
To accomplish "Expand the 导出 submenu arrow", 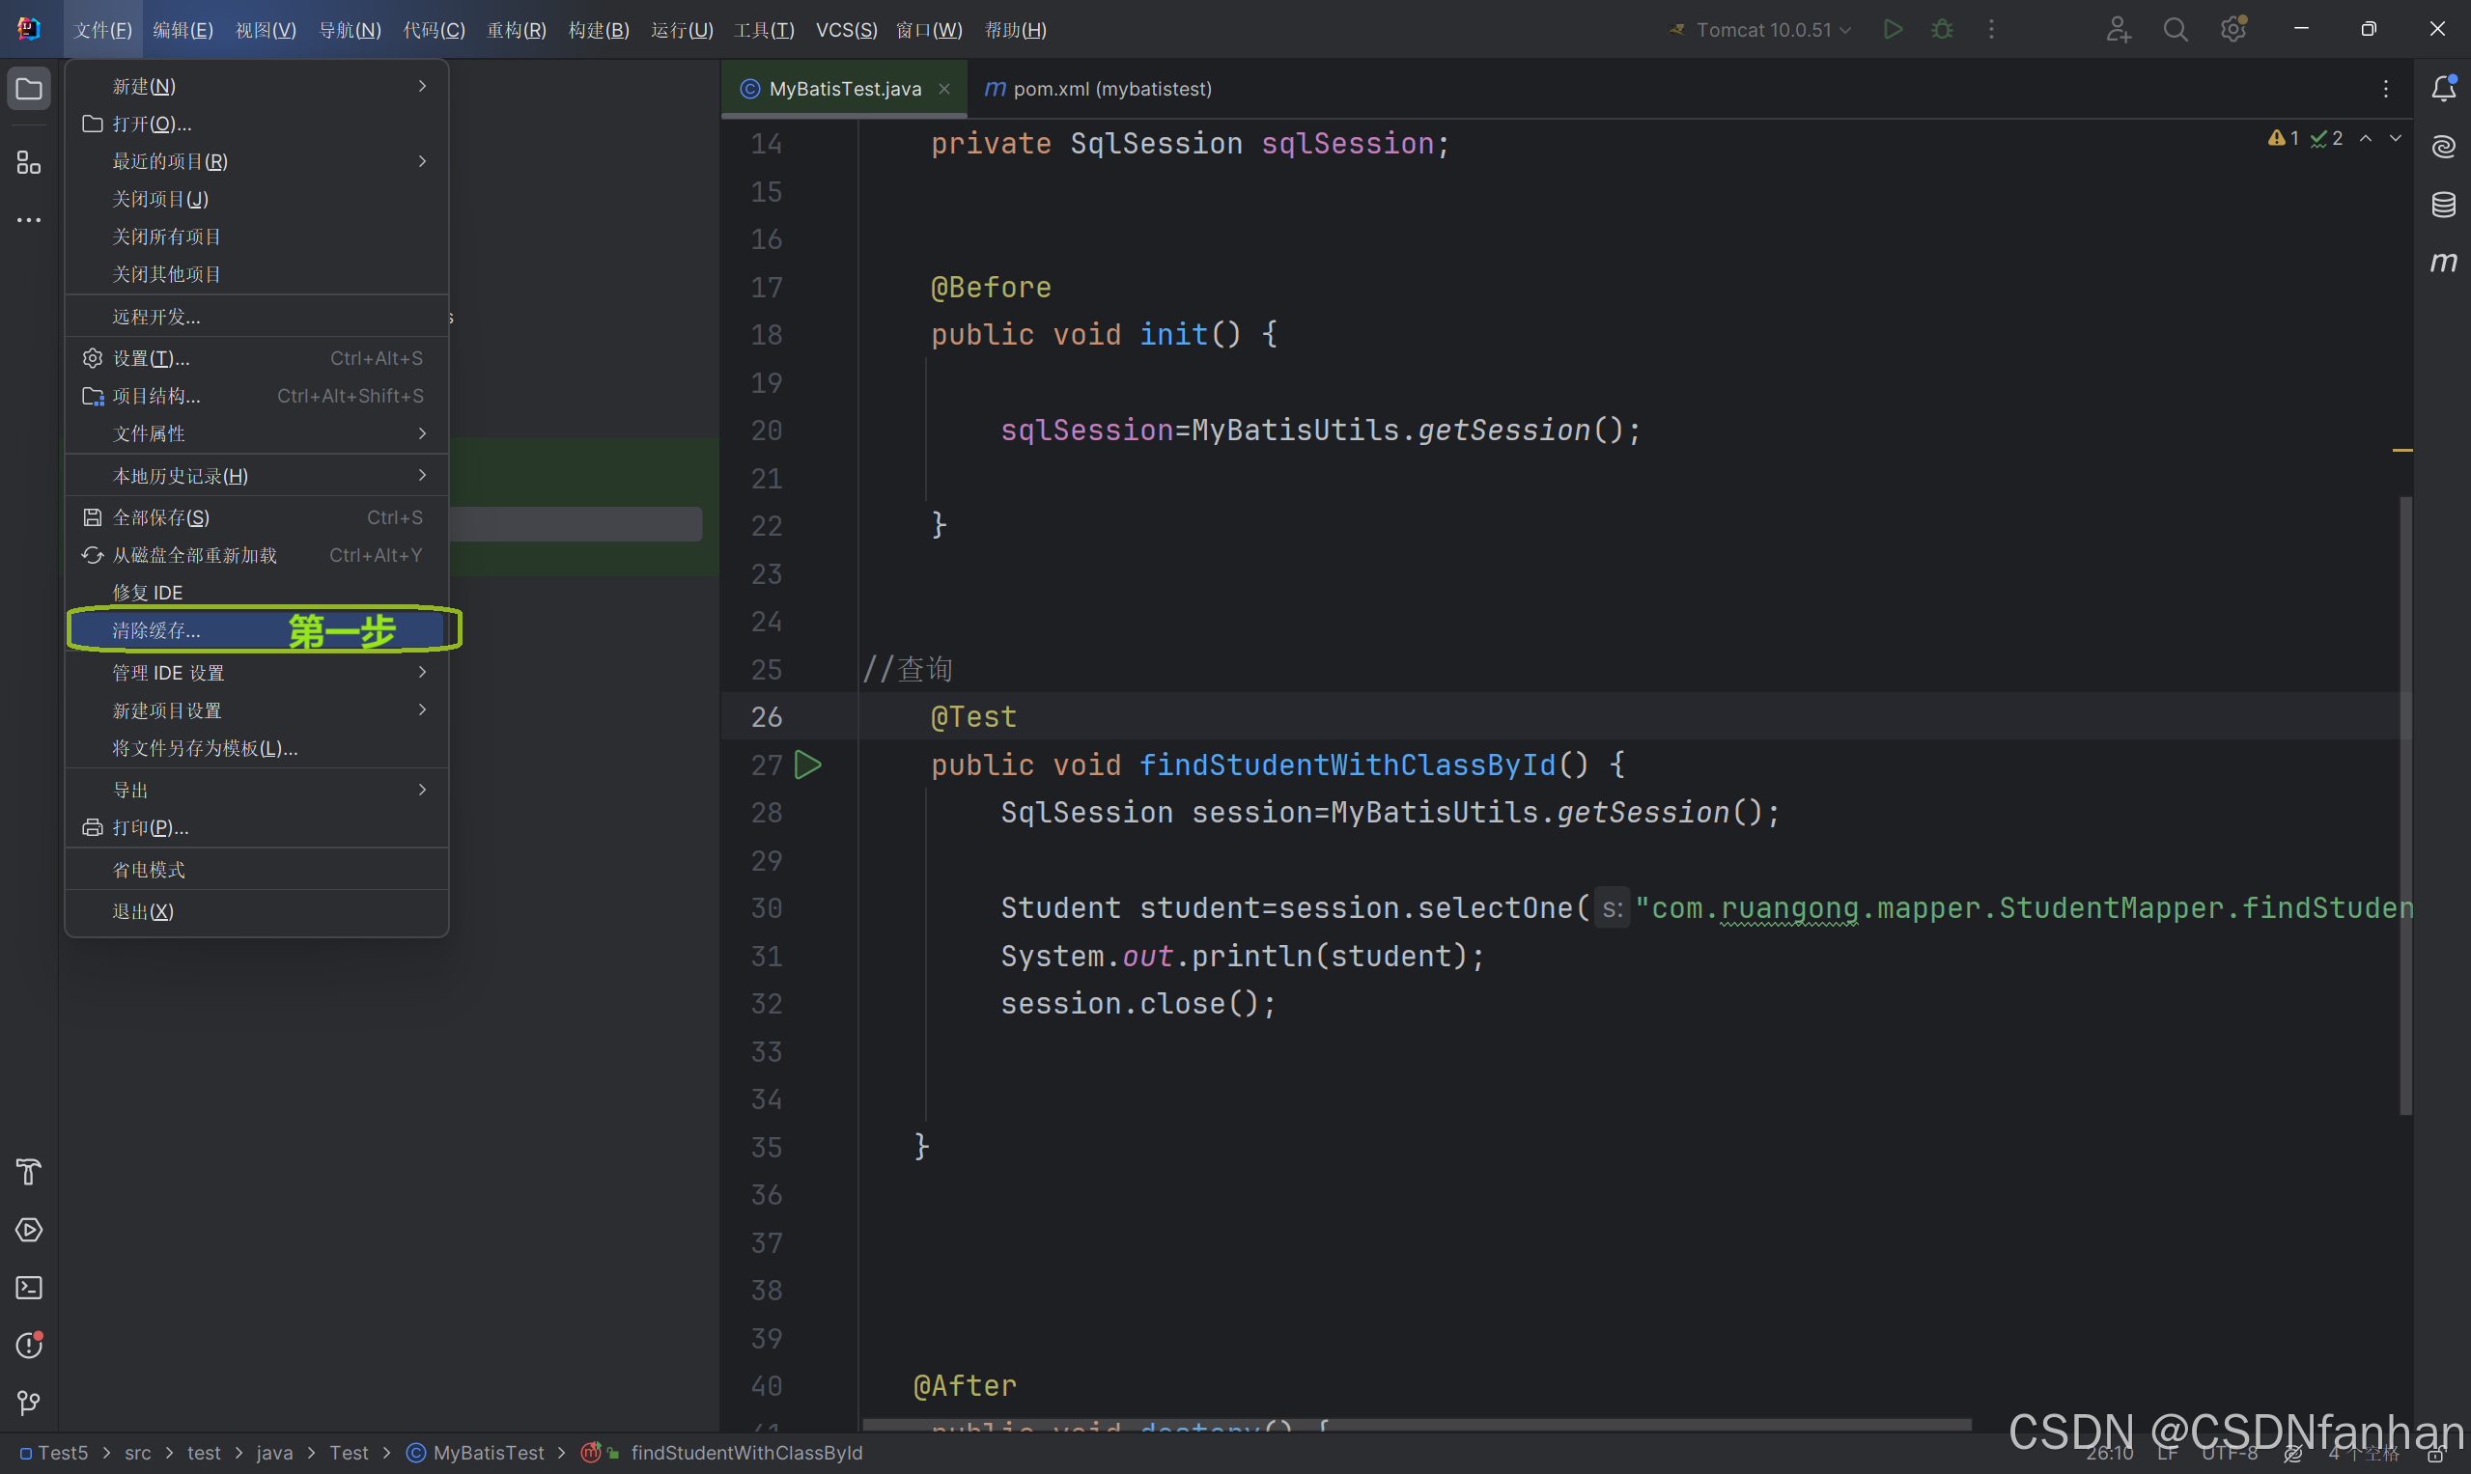I will click(422, 790).
